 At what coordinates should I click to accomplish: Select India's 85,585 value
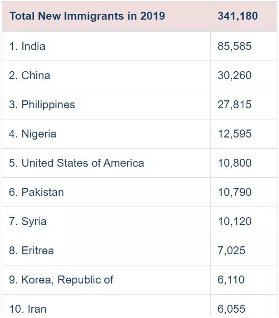[234, 46]
